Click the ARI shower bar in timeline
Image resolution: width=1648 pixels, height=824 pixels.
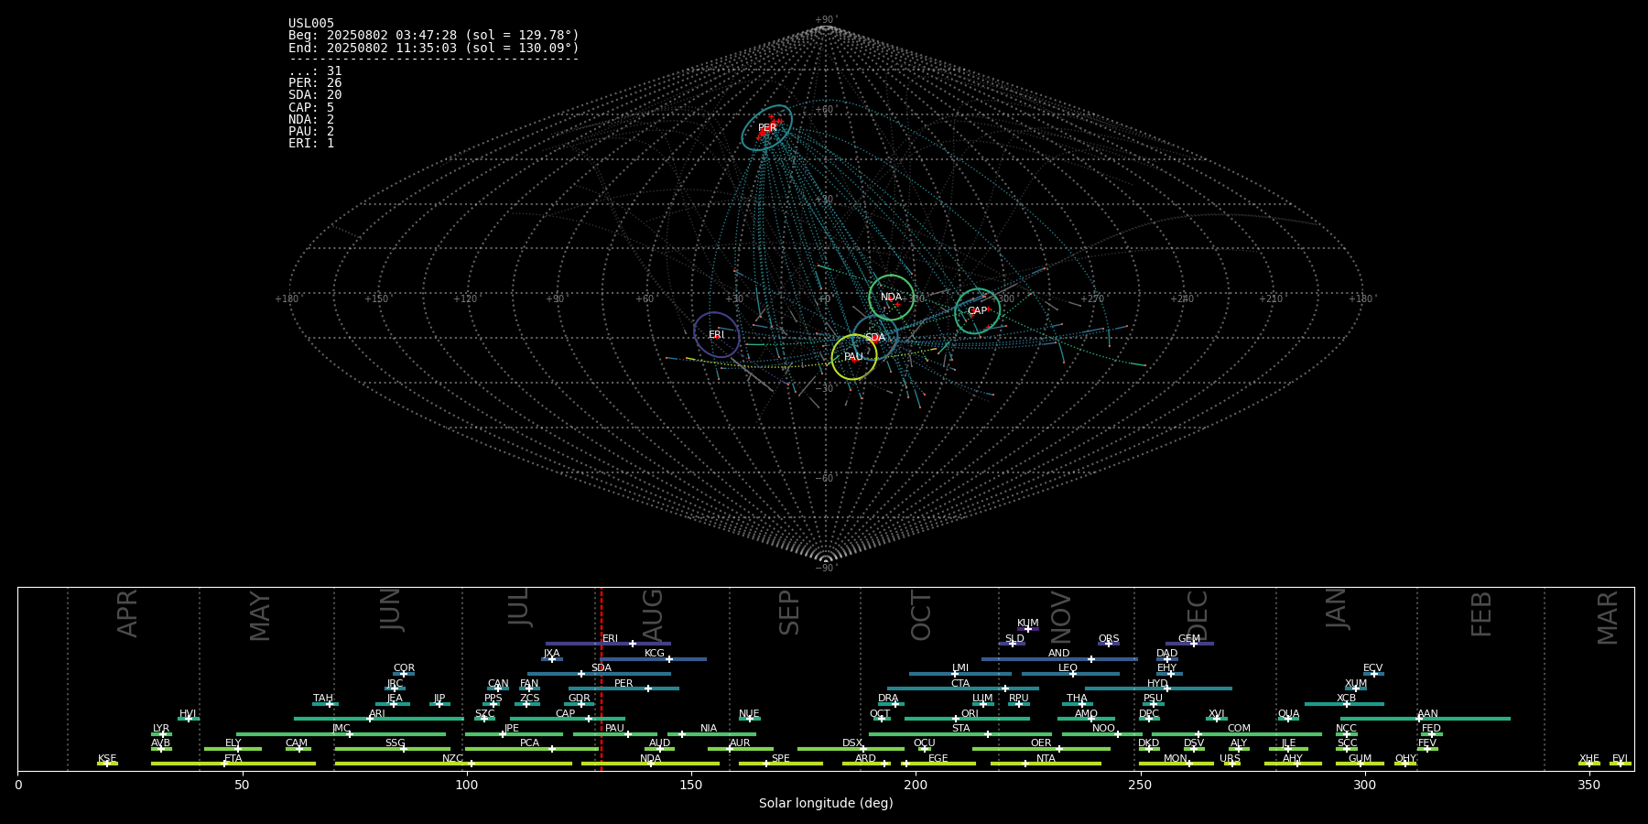pos(379,719)
